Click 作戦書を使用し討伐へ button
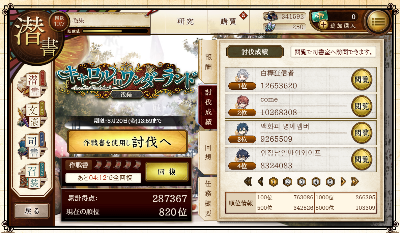 127,142
